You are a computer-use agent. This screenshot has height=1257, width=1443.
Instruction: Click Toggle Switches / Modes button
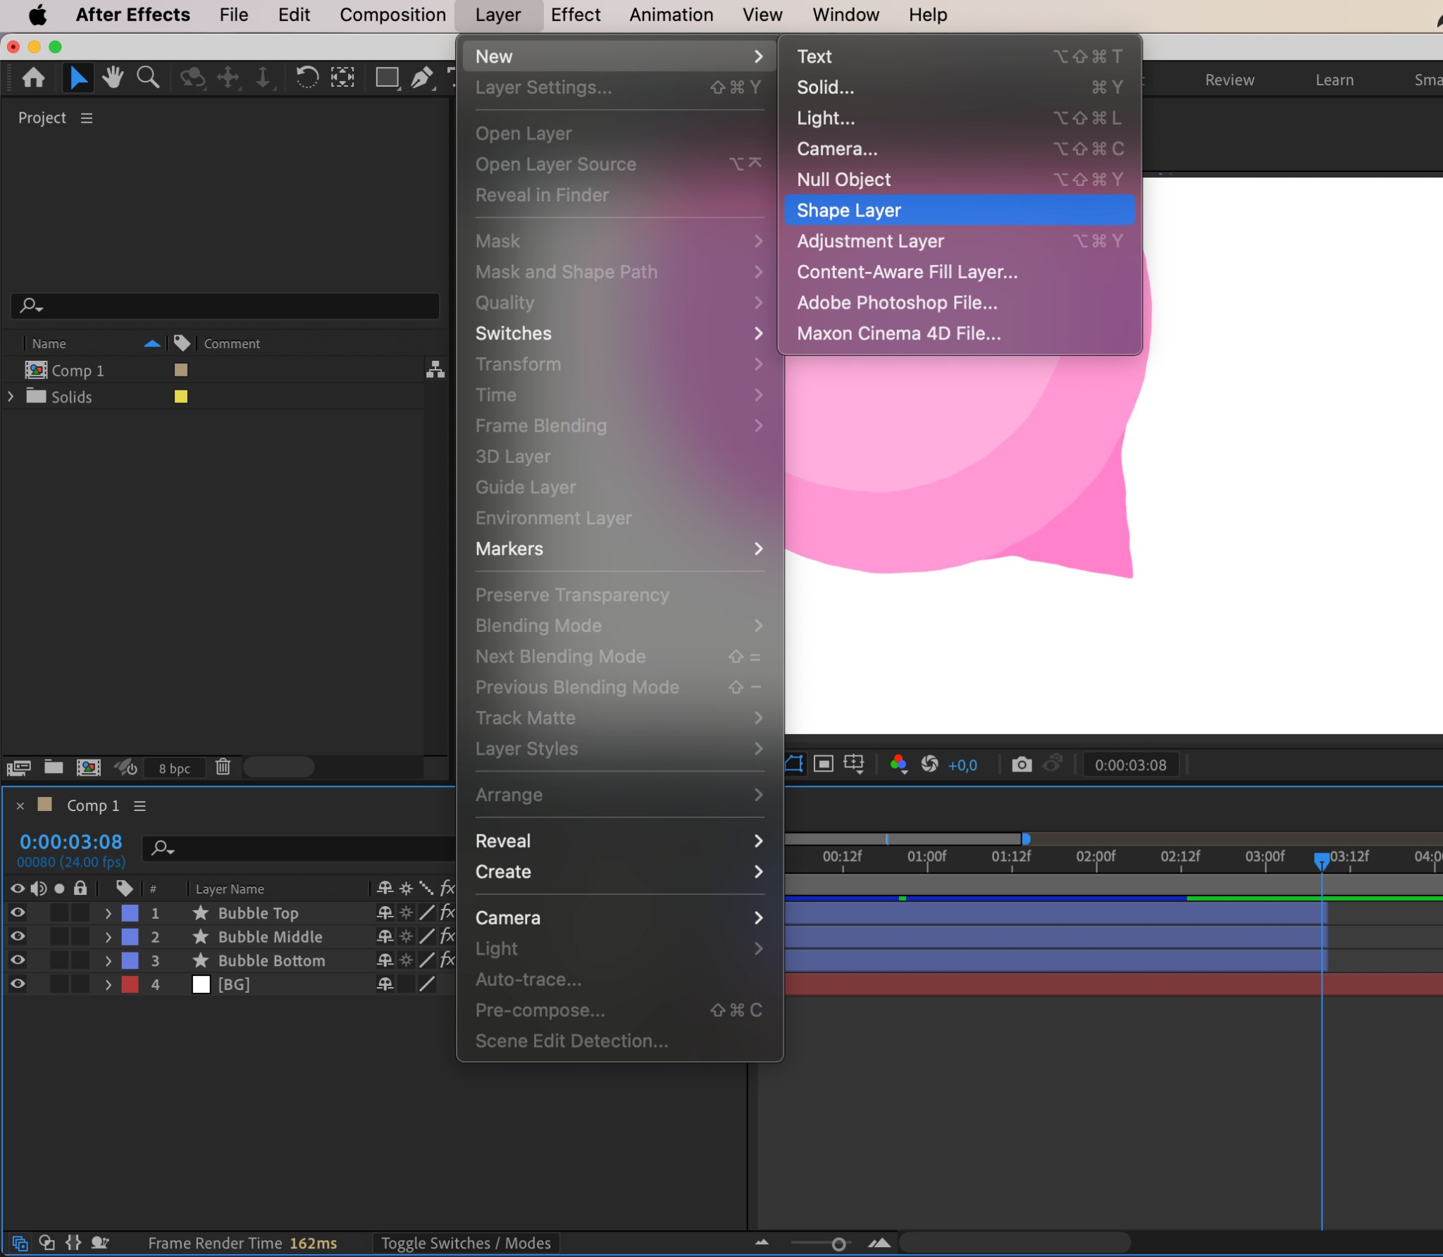466,1243
